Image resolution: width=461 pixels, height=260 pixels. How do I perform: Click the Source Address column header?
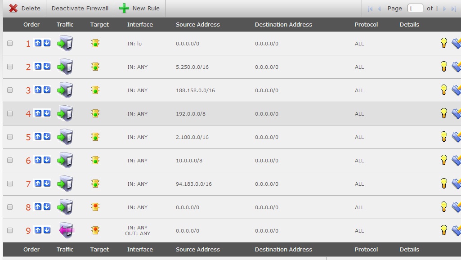197,25
